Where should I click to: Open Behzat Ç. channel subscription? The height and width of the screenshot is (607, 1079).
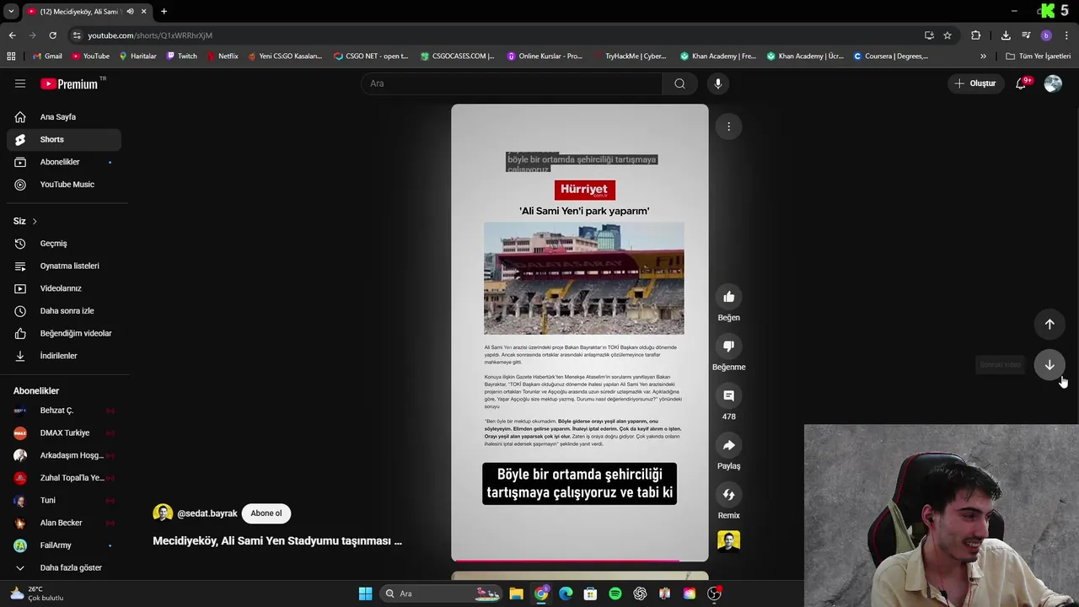[x=64, y=411]
